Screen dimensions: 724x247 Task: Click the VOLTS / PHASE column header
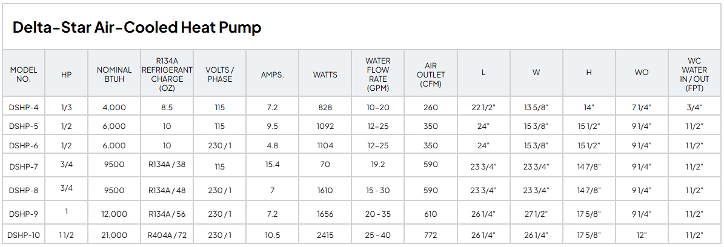pyautogui.click(x=219, y=74)
